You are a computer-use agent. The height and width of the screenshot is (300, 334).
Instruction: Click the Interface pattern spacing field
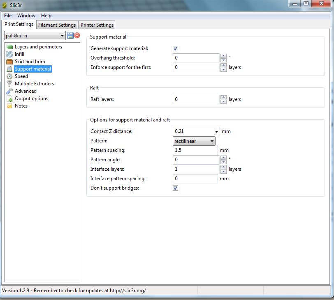[195, 179]
